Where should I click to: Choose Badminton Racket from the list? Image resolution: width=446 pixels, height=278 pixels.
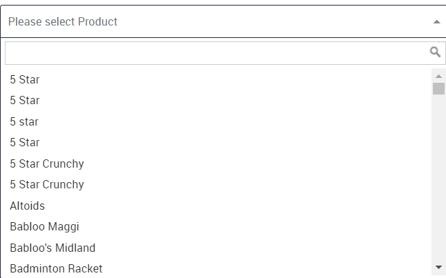point(218,268)
